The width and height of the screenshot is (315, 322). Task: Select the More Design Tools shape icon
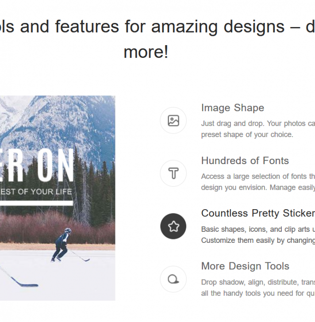[173, 280]
